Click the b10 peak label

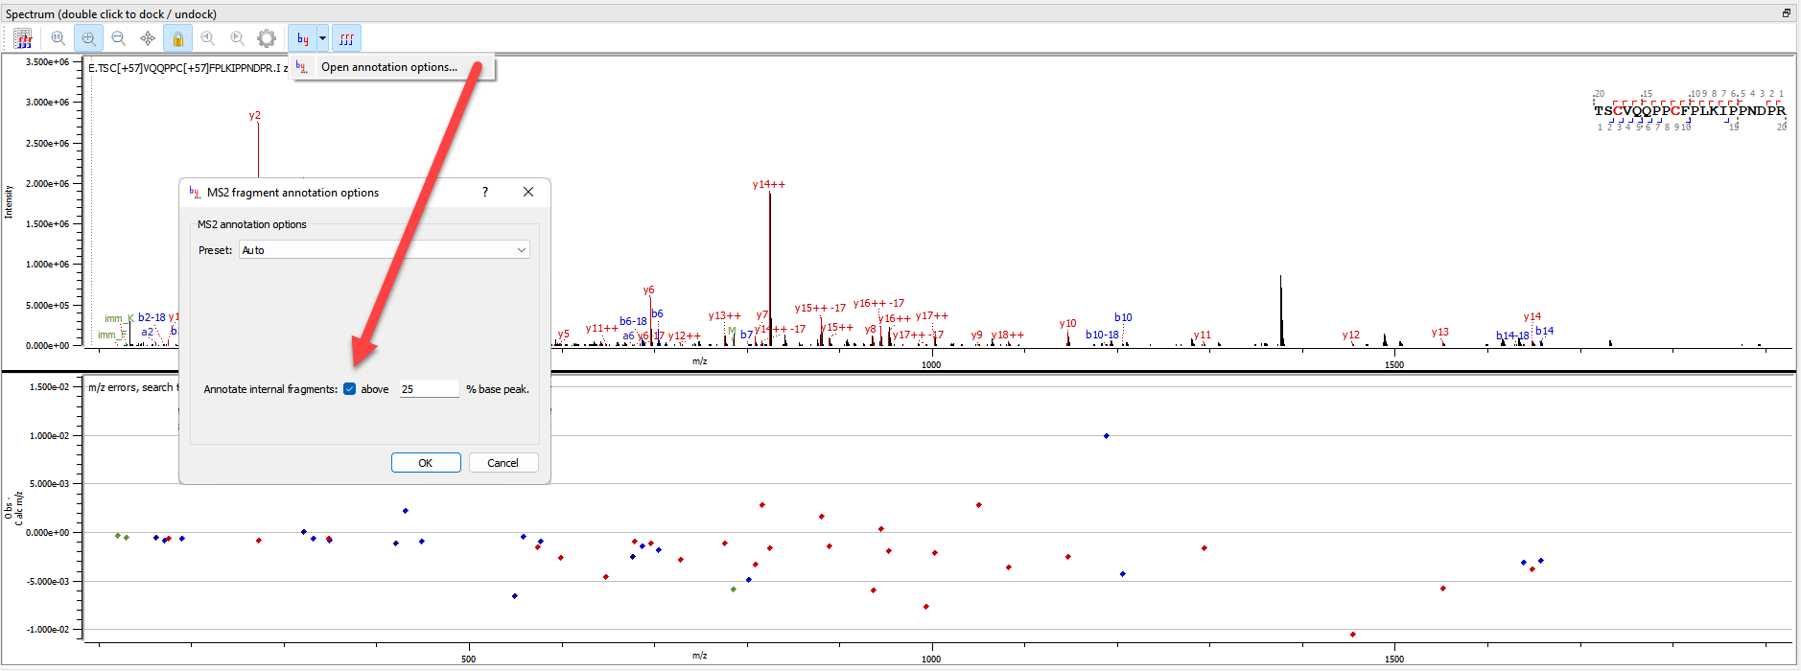pos(1123,317)
